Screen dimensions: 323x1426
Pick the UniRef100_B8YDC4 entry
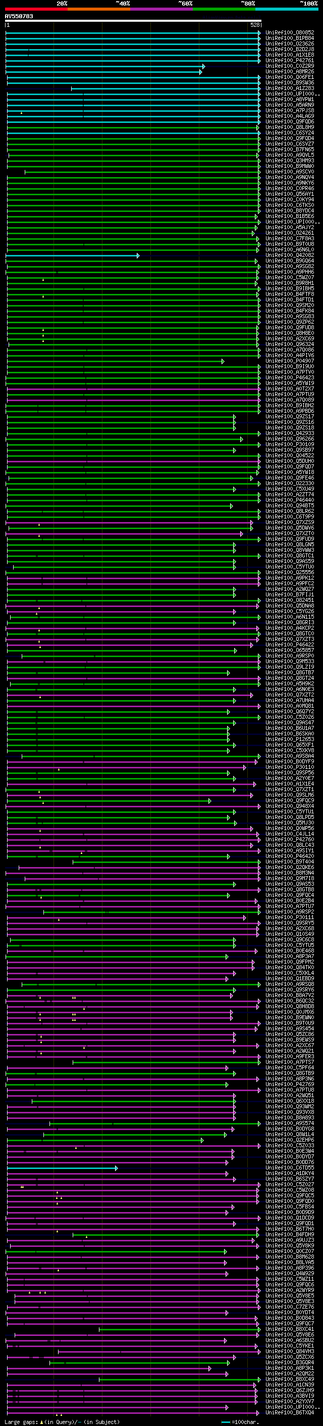tap(290, 211)
